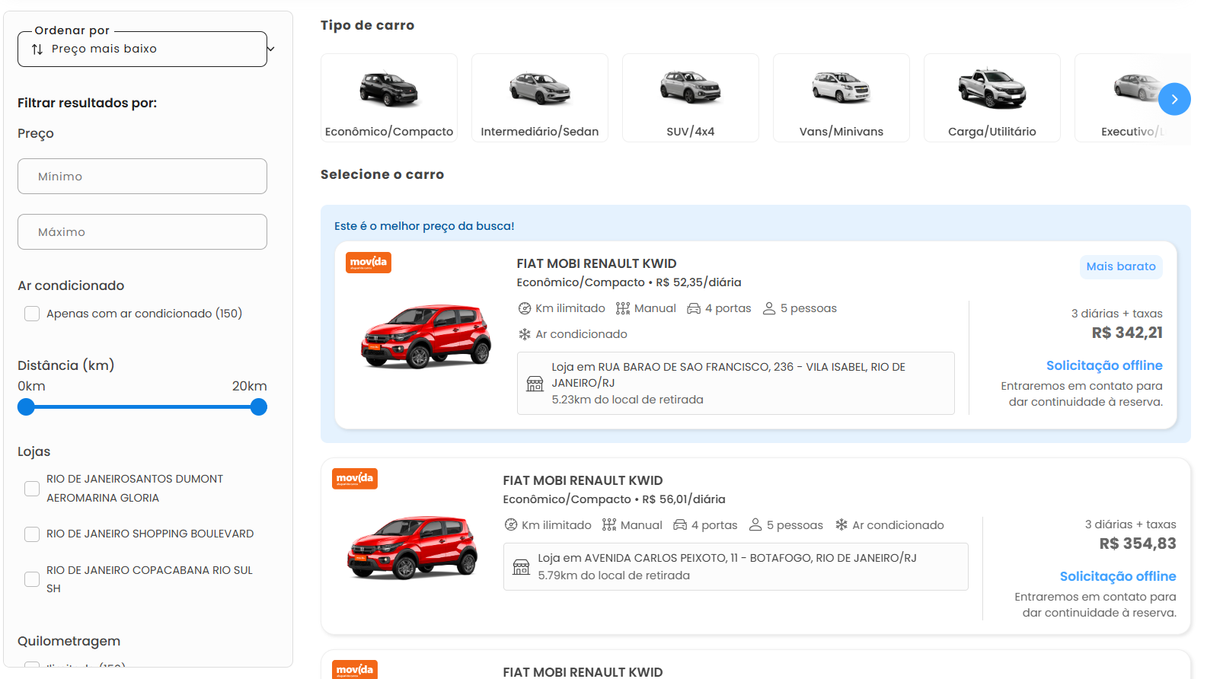Image resolution: width=1207 pixels, height=679 pixels.
Task: Click 5 pessoas person icon on Vila Isabel offer
Action: pos(769,308)
